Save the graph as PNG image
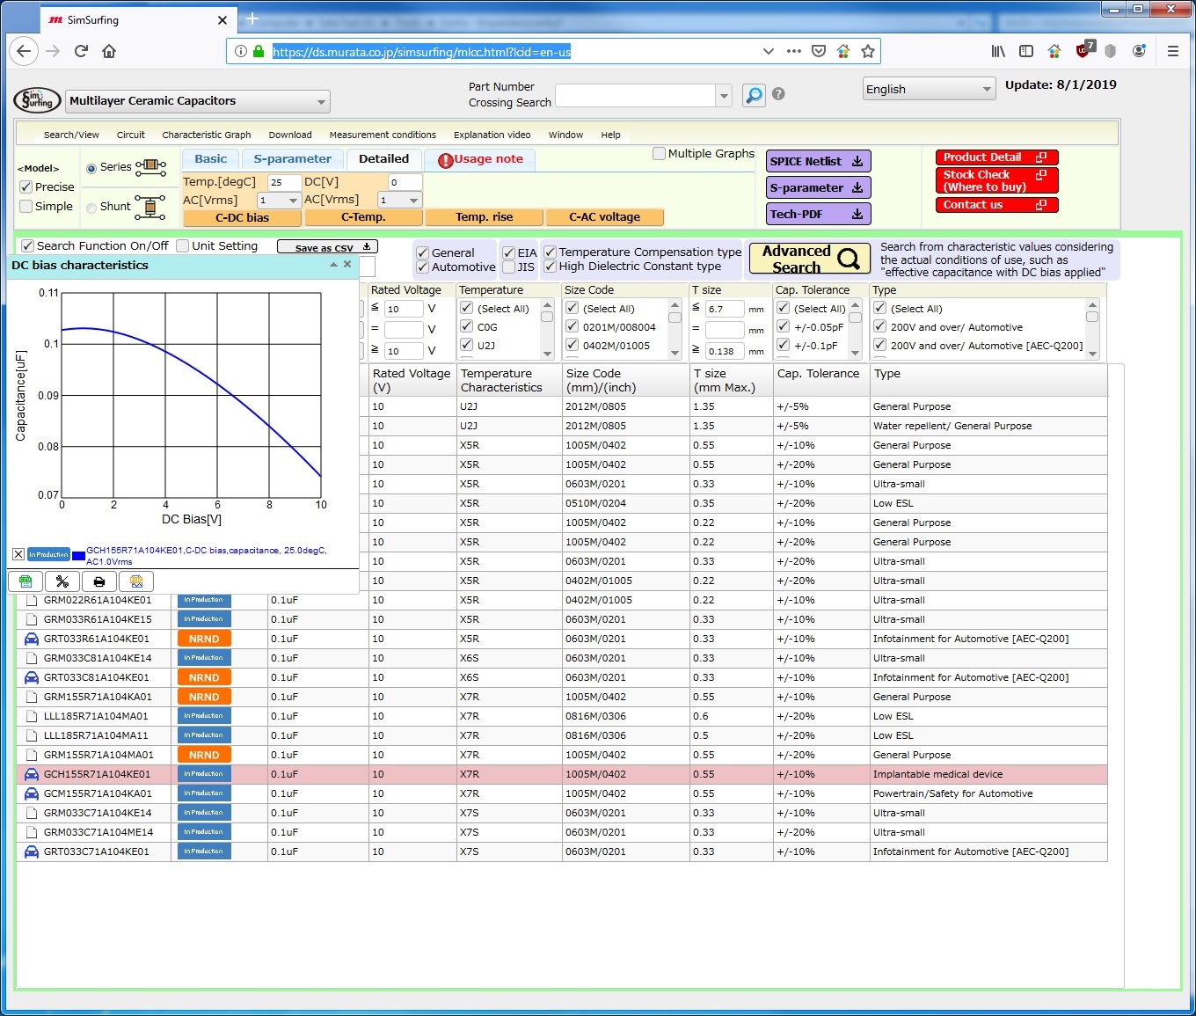Viewport: 1196px width, 1016px height. (136, 581)
